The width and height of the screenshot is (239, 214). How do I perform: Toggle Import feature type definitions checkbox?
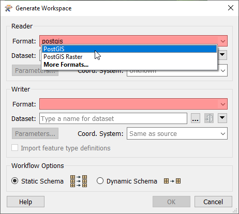coord(14,148)
